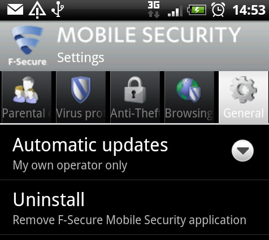Select the General gear tab
This screenshot has width=269, height=240.
[244, 97]
